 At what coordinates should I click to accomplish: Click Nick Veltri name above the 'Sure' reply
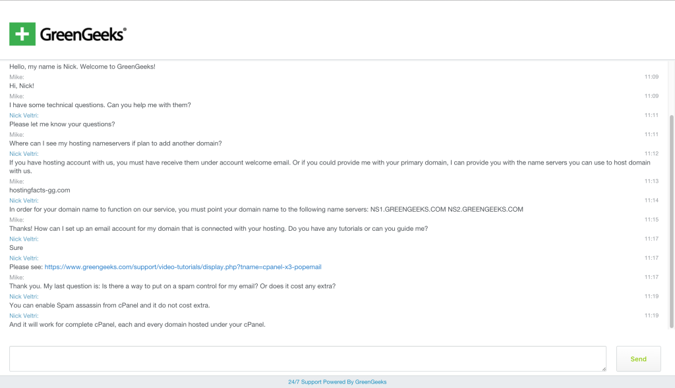coord(24,239)
